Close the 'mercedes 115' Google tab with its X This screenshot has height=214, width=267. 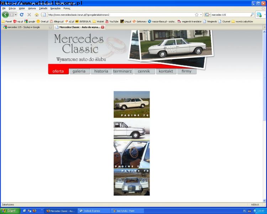(x=50, y=27)
